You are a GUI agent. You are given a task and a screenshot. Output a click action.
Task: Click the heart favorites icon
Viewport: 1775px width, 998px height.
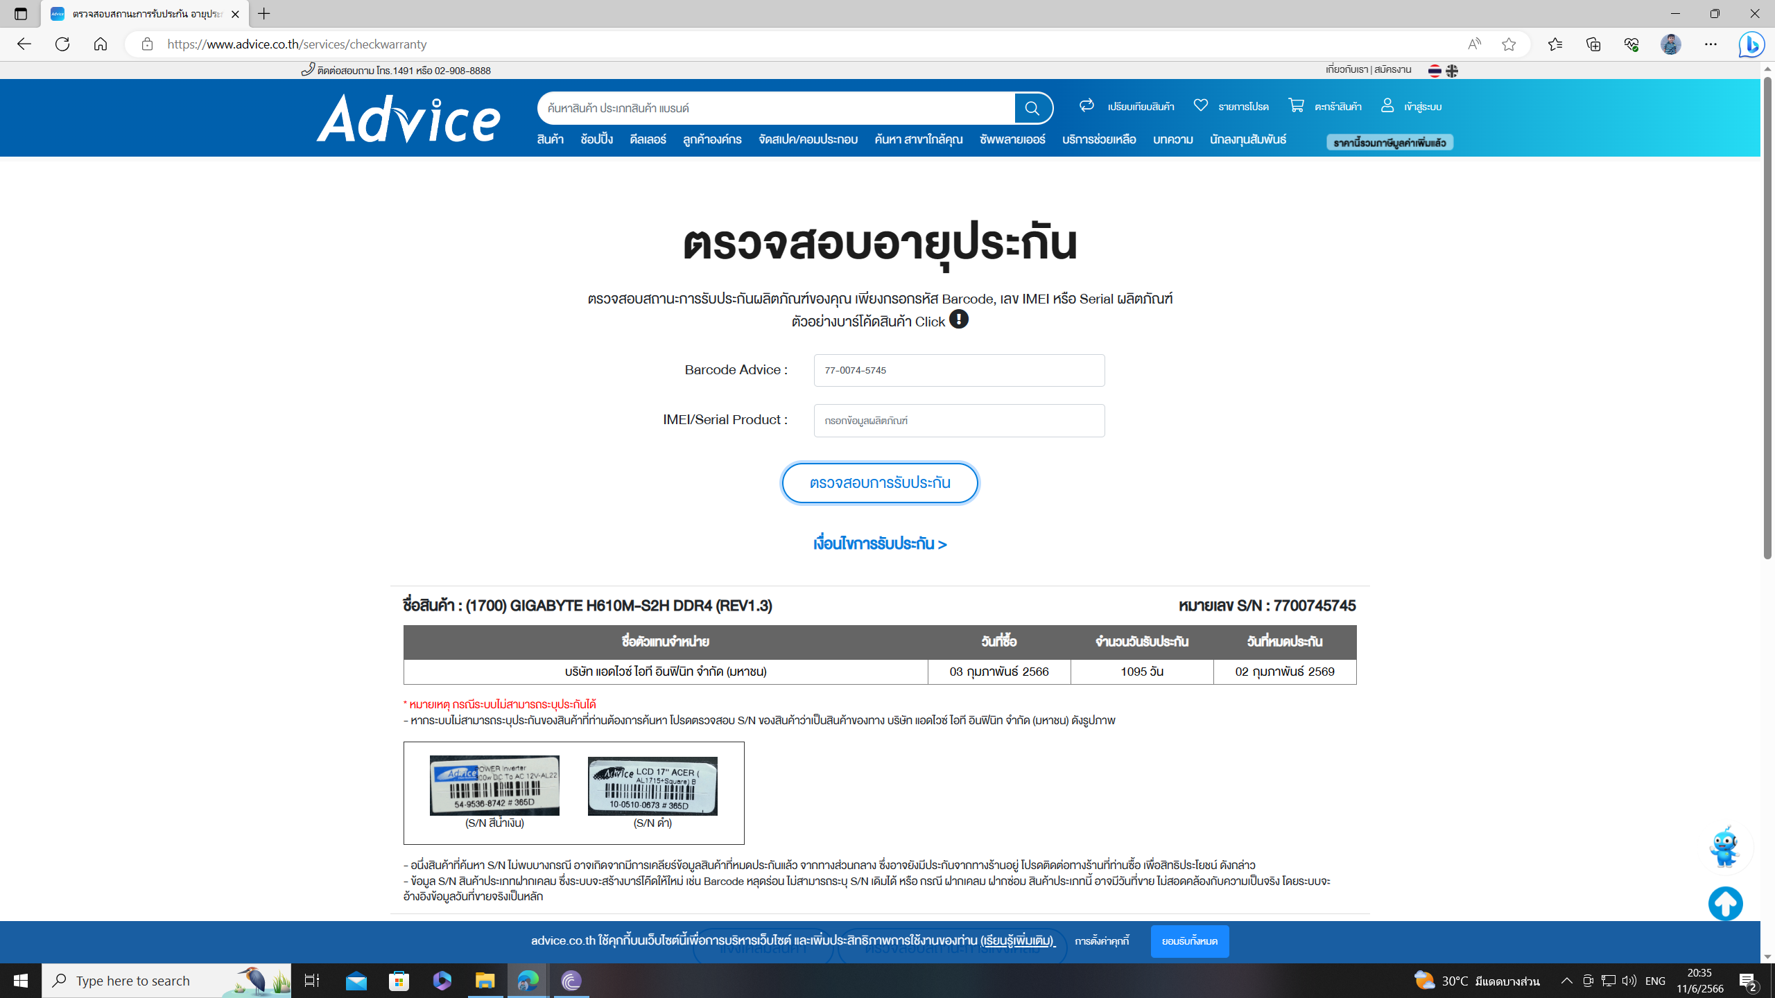[1201, 105]
